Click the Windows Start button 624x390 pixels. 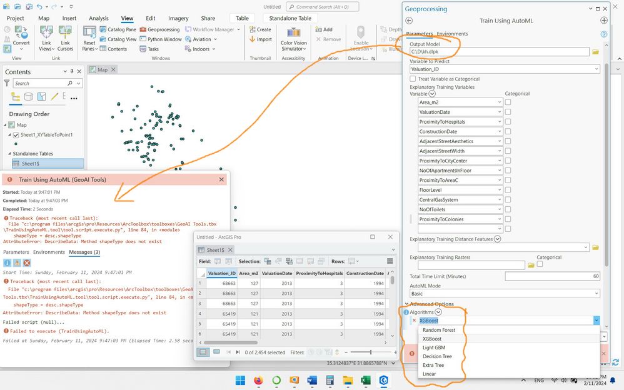tap(240, 381)
